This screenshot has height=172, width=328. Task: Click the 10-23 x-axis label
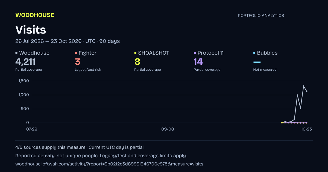(306, 129)
